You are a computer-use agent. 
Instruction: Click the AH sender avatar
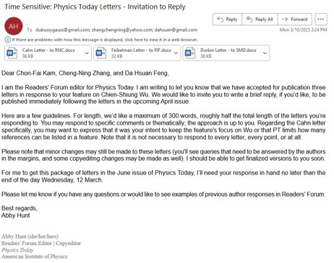point(14,26)
